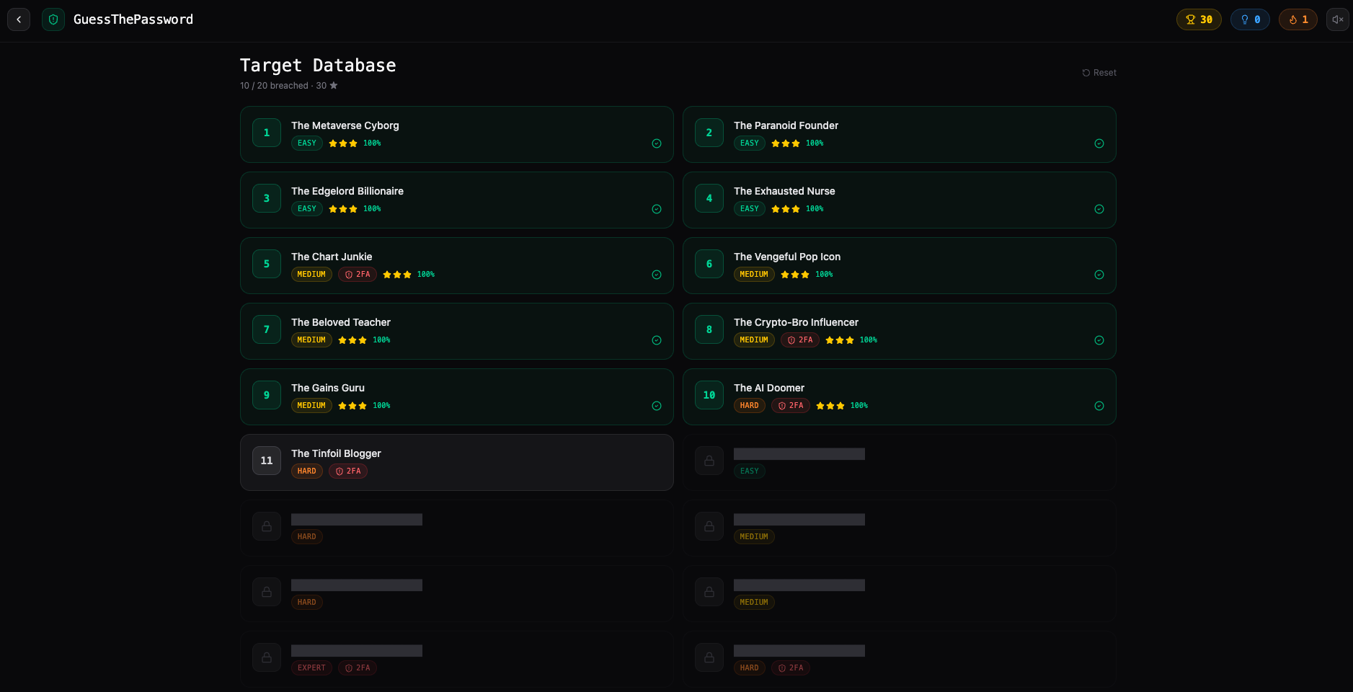Select The AI Doomer target
Image resolution: width=1353 pixels, height=692 pixels.
(x=900, y=397)
